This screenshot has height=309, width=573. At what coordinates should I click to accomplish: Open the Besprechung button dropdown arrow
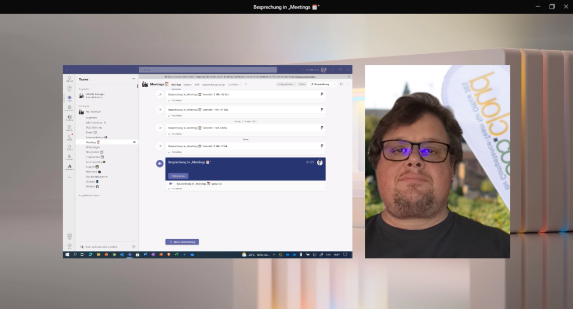pos(334,84)
